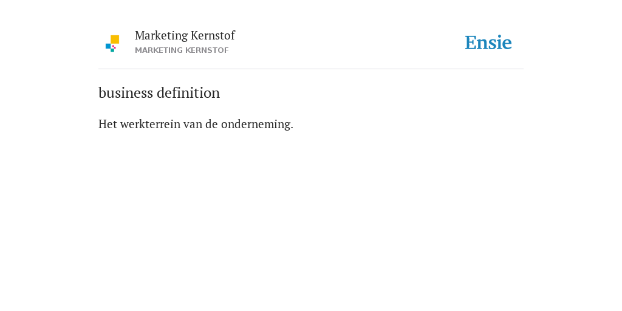622x311 pixels.
Task: Click the word 'van' in the definition
Action: pyautogui.click(x=193, y=125)
